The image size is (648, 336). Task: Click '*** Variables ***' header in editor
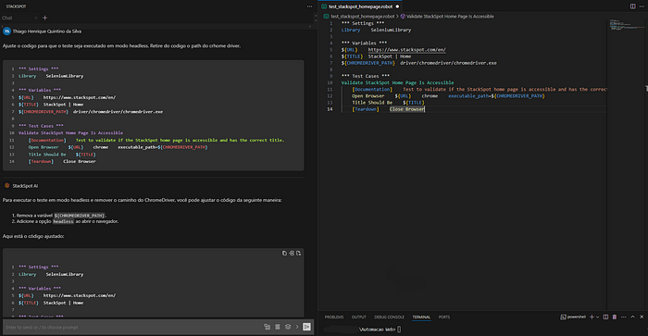364,43
